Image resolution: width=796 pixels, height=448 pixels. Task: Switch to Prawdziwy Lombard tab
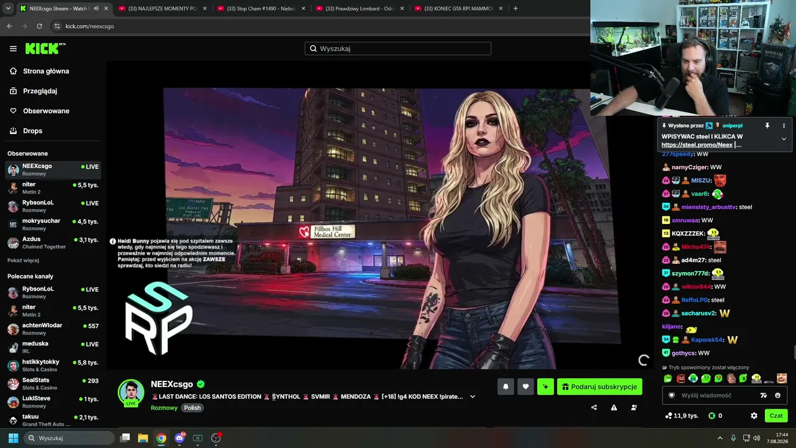[360, 9]
